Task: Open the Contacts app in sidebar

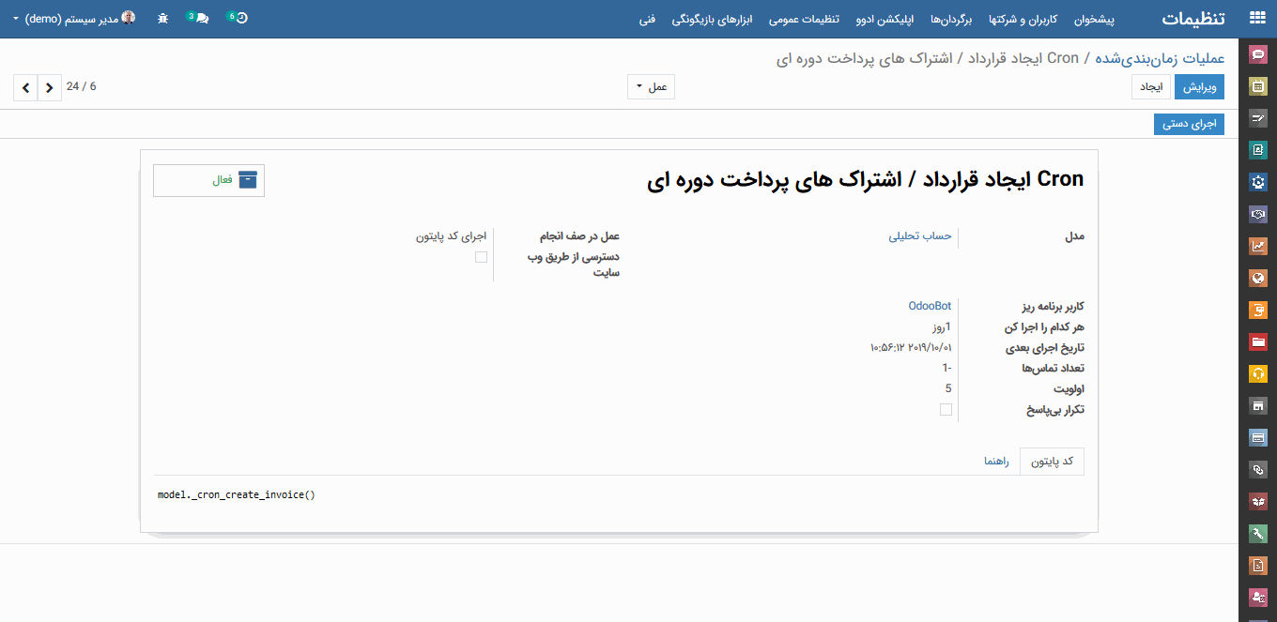Action: [x=1258, y=150]
